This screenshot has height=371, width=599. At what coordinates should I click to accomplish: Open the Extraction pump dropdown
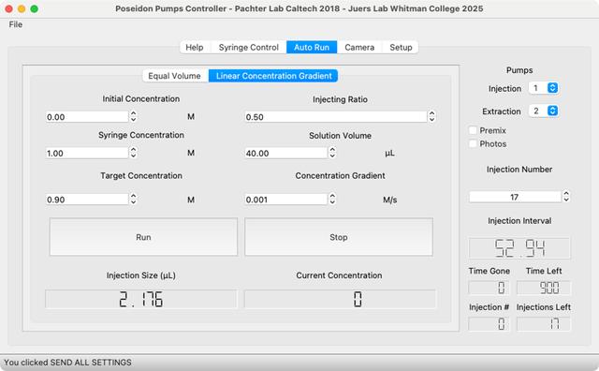(x=543, y=111)
